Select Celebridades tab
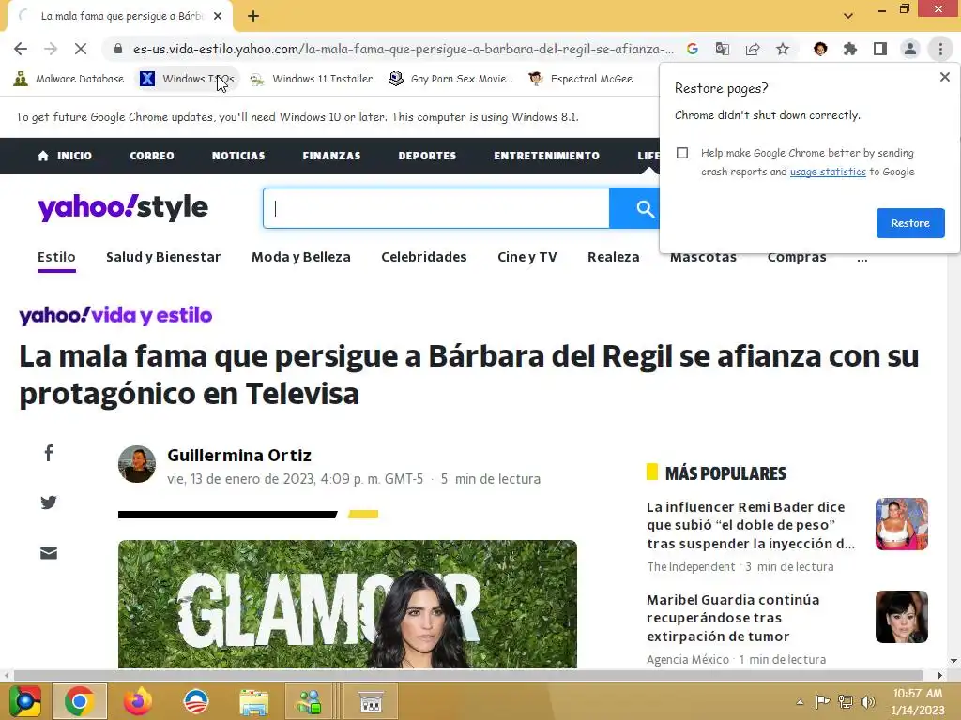 (424, 257)
